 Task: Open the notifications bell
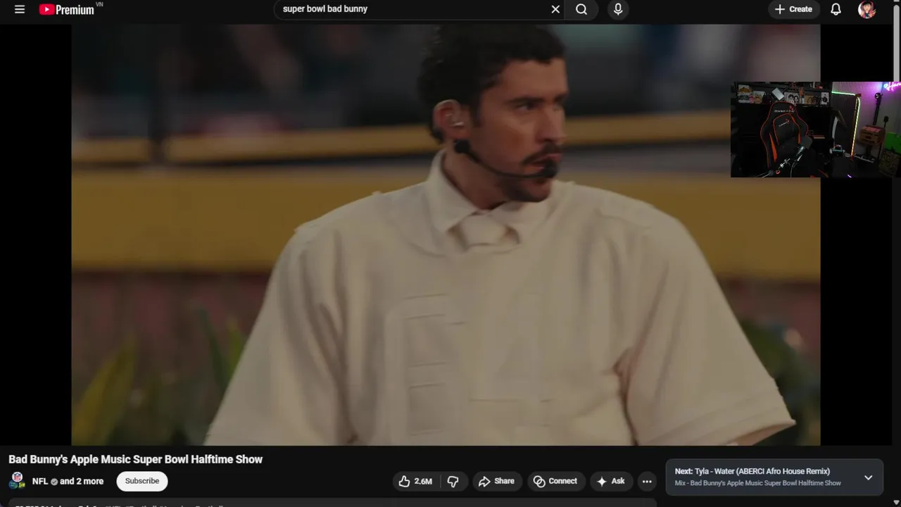coord(836,9)
